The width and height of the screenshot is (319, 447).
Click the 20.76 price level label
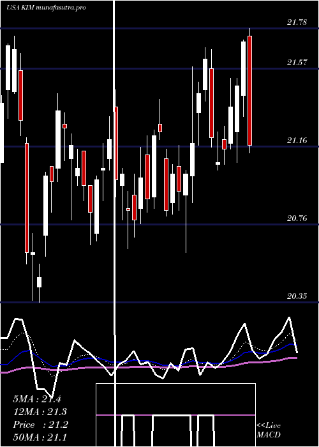[297, 218]
